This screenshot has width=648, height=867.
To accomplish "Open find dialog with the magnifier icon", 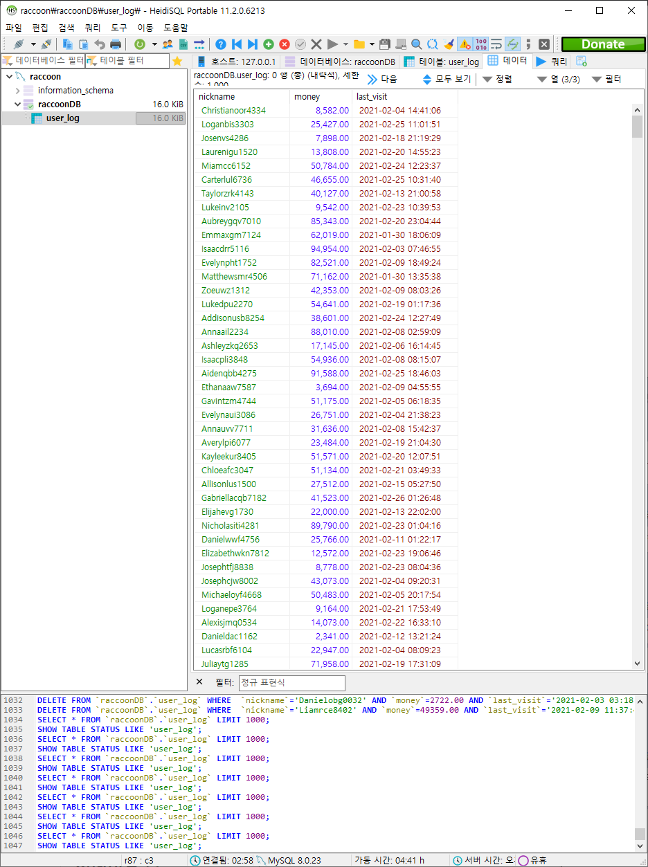I will click(415, 44).
